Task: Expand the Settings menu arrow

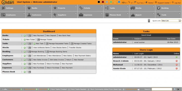Action: tap(24, 7)
